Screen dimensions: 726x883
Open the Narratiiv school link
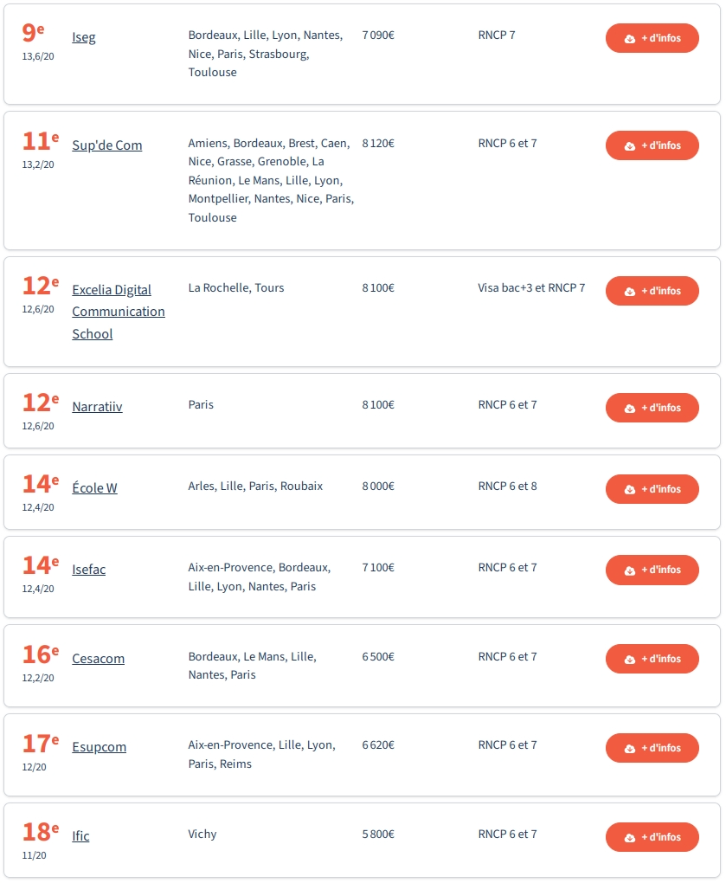(x=97, y=407)
